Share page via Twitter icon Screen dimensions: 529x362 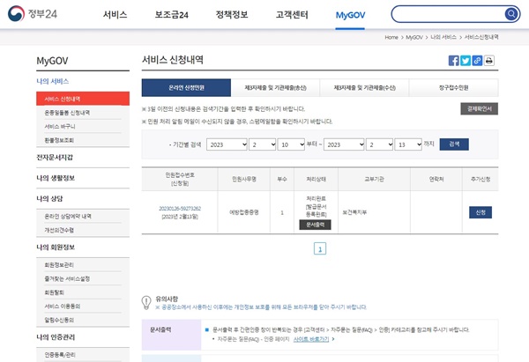466,61
